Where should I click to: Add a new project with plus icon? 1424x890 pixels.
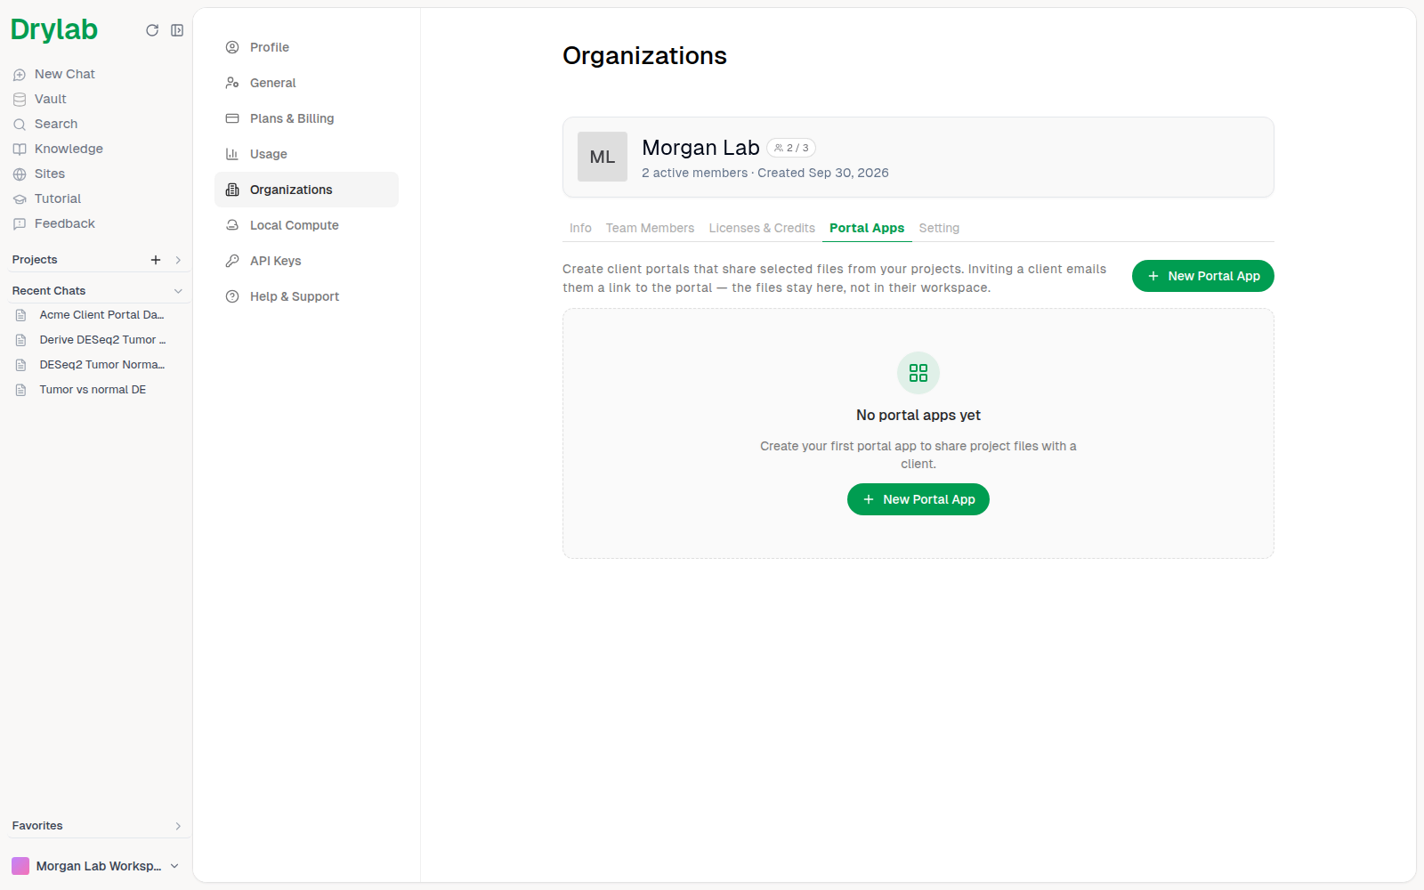[x=156, y=260]
